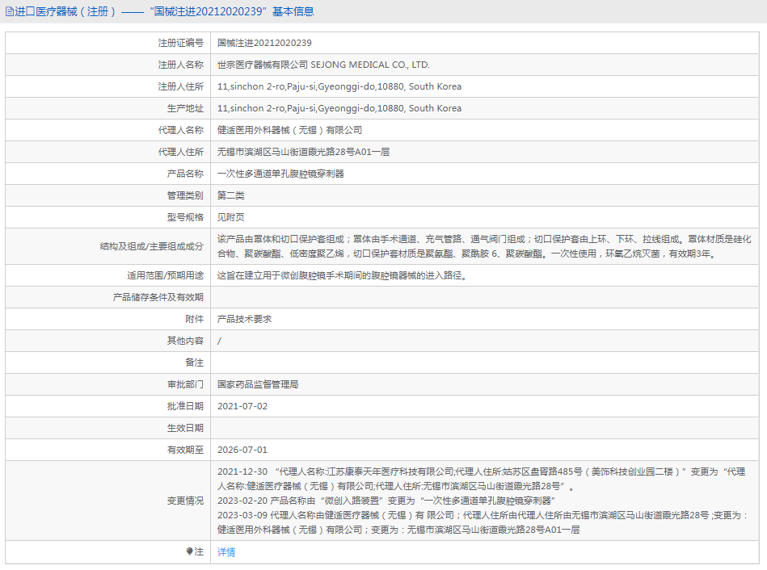
Task: Select the structure description starting 该产品由罩体
Action: click(x=484, y=246)
